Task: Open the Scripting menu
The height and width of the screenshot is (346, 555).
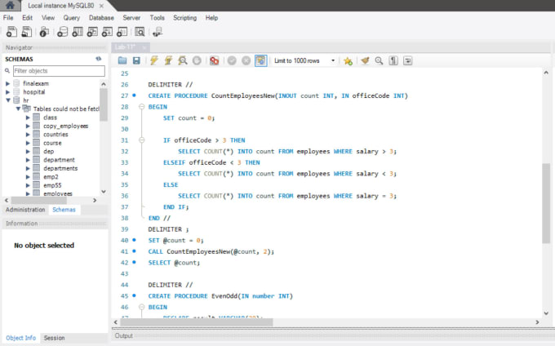Action: [x=184, y=18]
